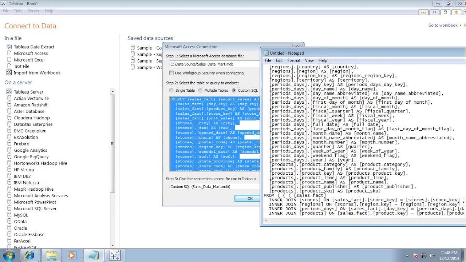Click the connection name input field
The image size is (466, 262).
coord(214,187)
